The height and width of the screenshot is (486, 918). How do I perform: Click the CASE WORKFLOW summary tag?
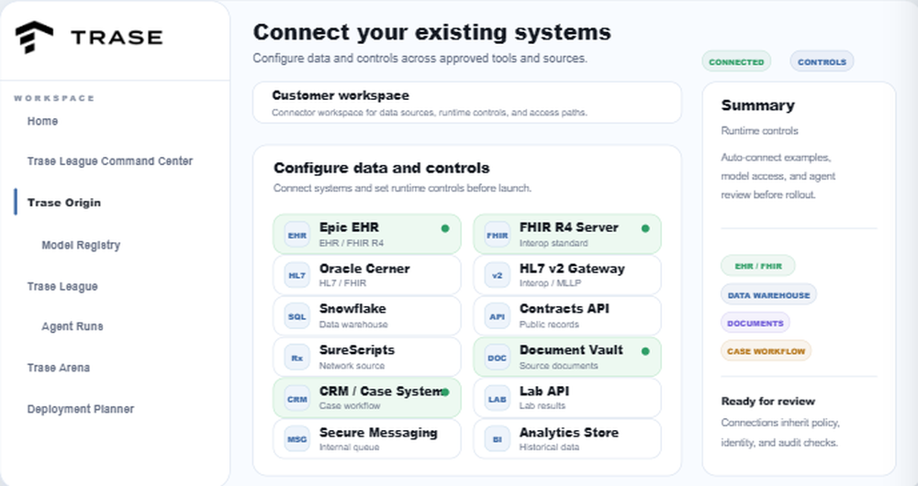coord(766,351)
